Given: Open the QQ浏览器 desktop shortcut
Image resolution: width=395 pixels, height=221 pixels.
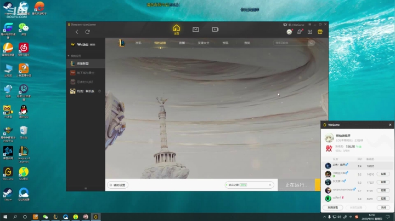Looking at the screenshot, I should 24,195.
